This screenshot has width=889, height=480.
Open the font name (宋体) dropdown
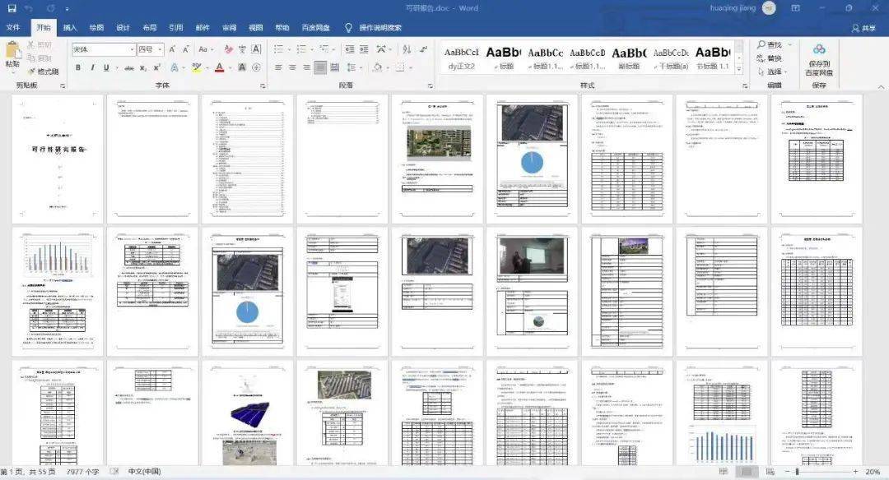[132, 49]
